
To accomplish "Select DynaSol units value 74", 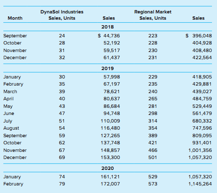I will (x=62, y=177).
